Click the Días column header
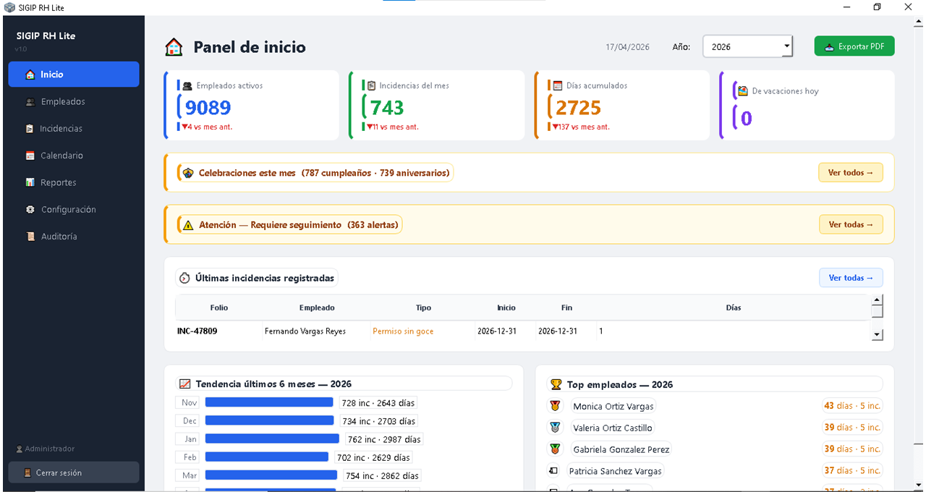The height and width of the screenshot is (492, 926). 734,307
